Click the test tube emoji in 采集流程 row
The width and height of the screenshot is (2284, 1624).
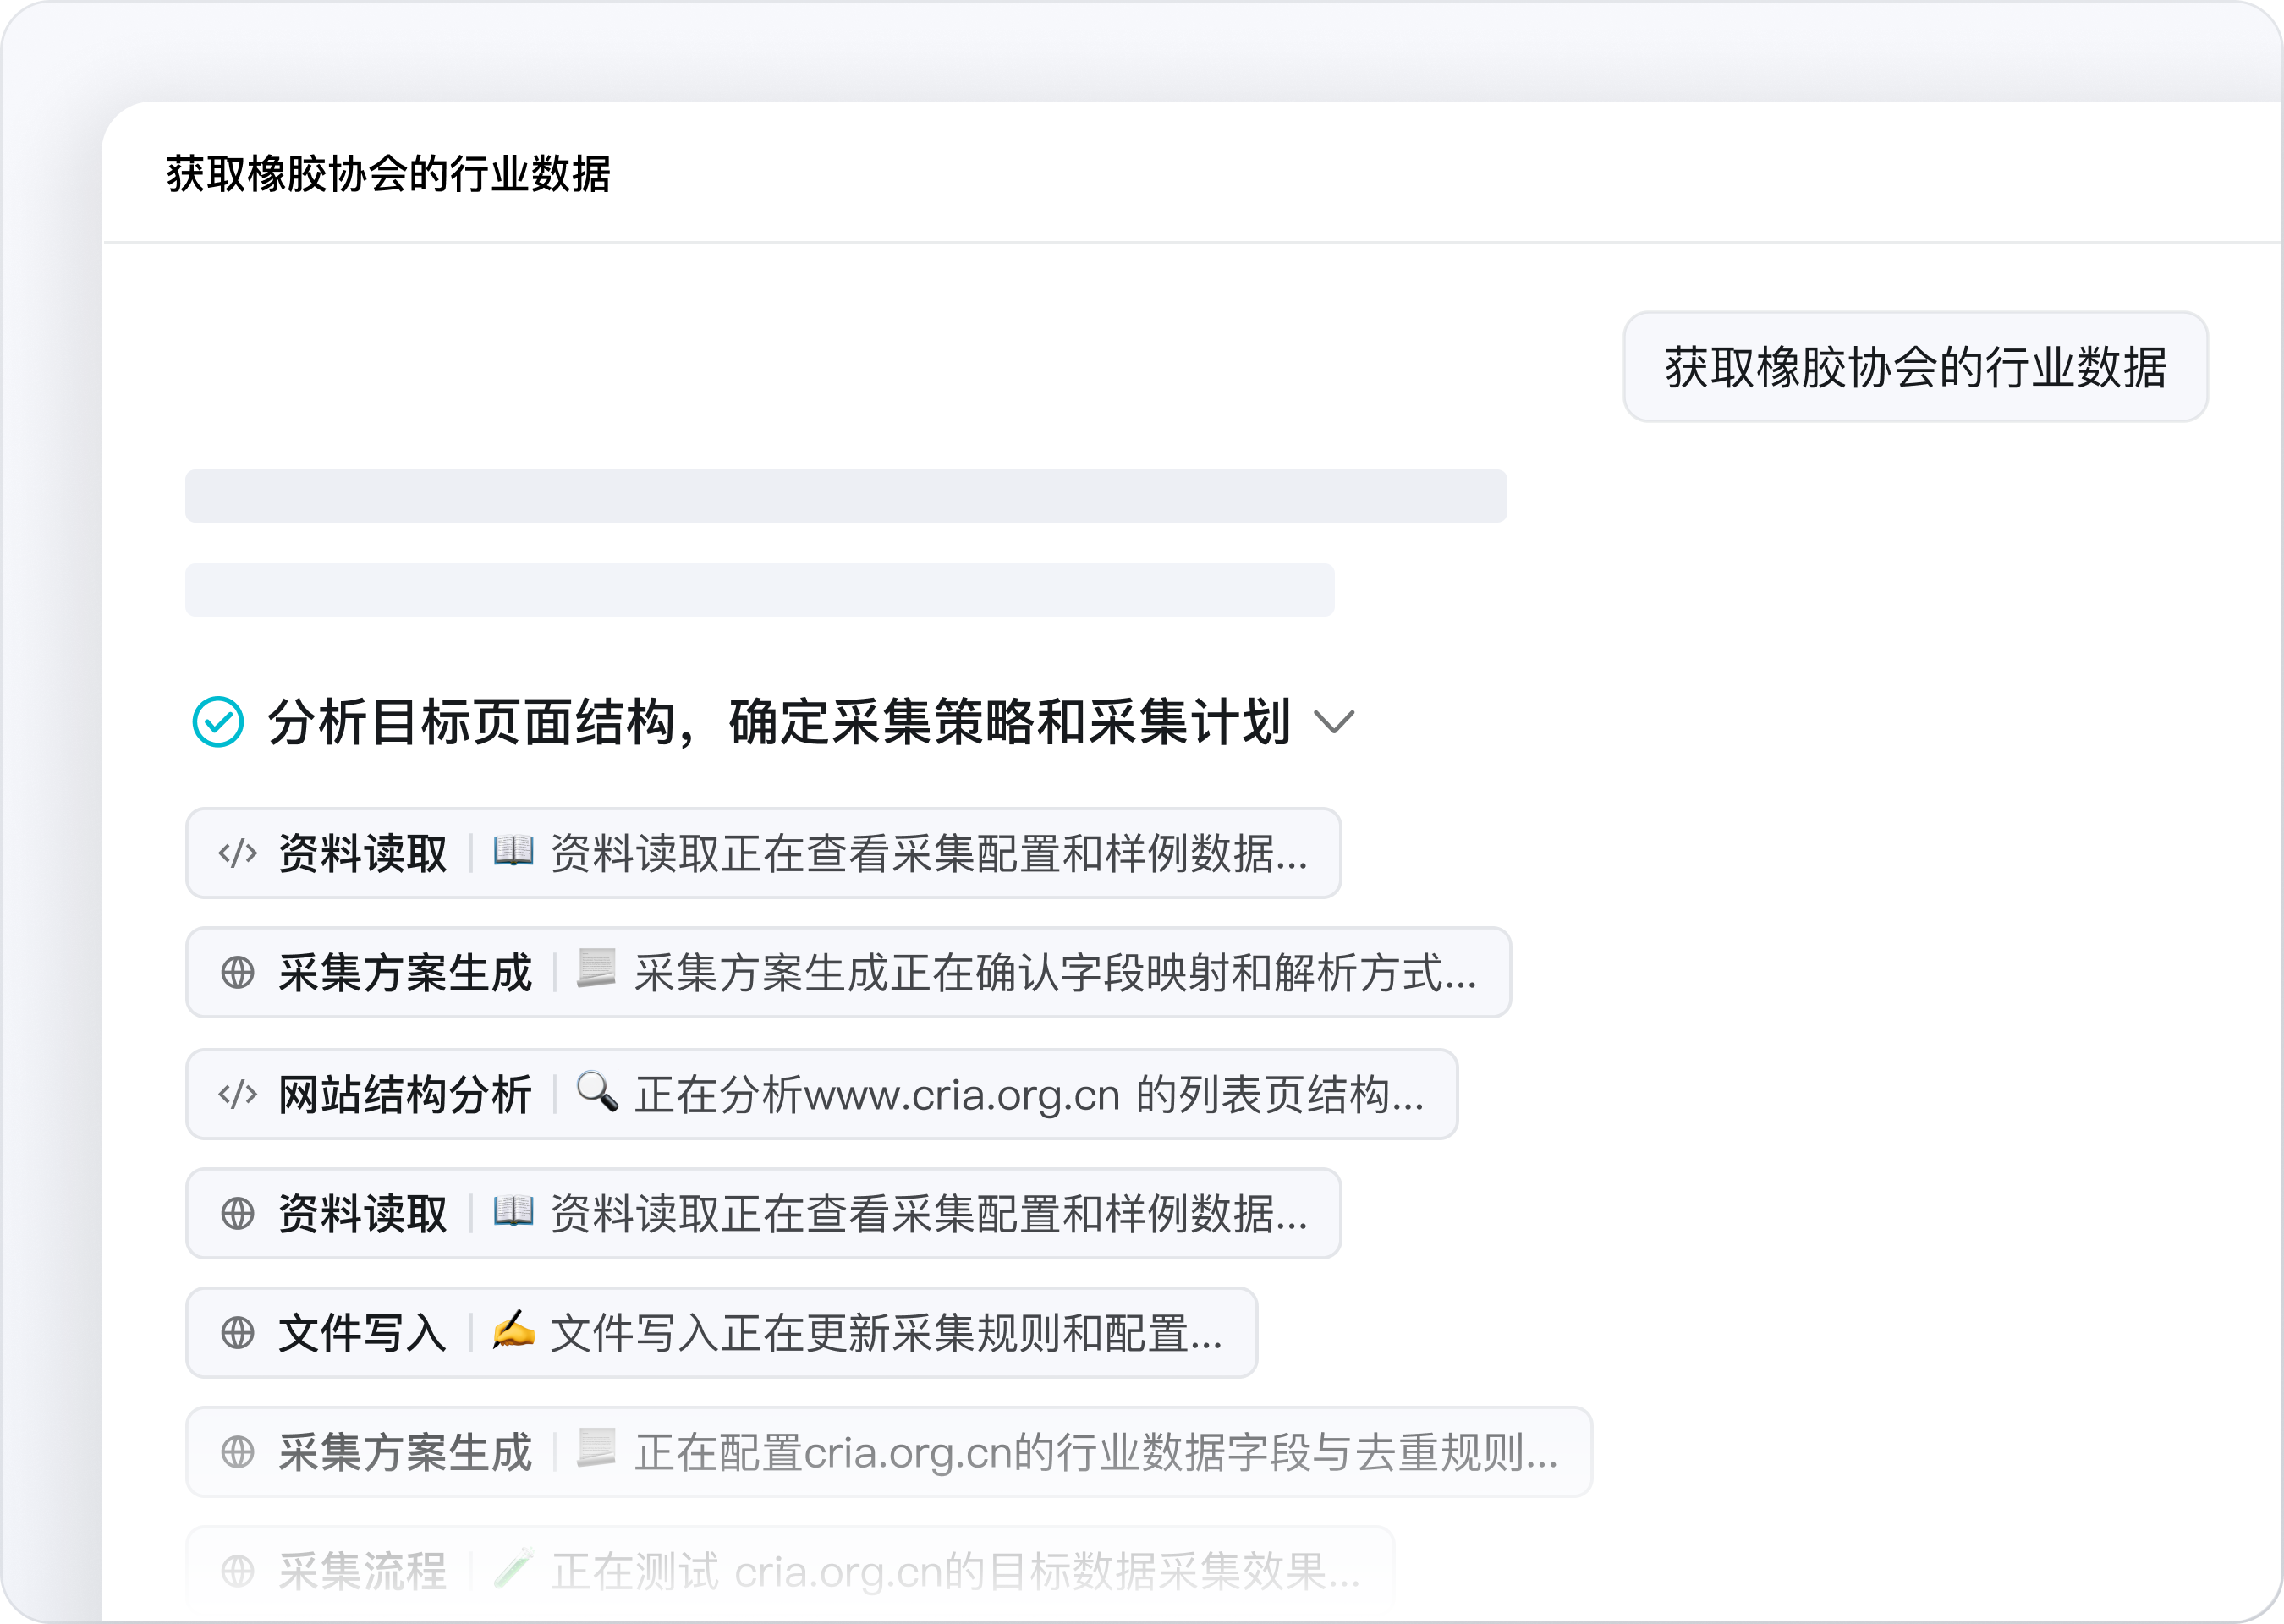point(514,1568)
